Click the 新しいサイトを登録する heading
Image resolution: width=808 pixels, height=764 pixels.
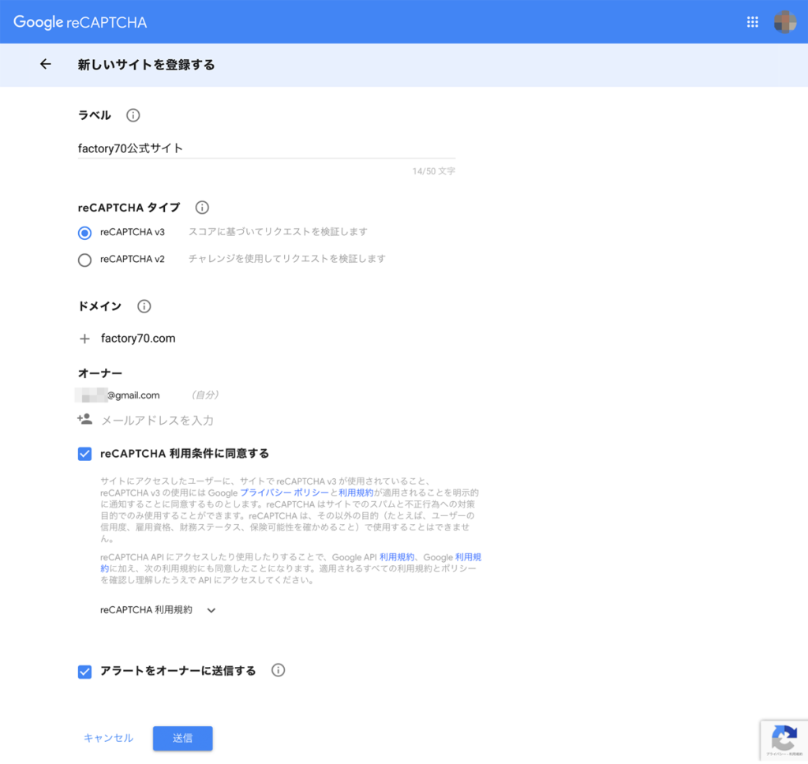(146, 65)
